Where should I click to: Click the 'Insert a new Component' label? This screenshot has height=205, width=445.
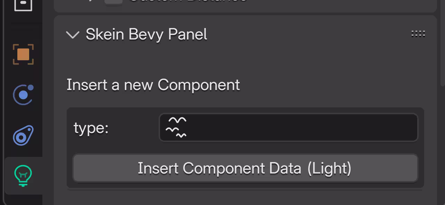153,85
